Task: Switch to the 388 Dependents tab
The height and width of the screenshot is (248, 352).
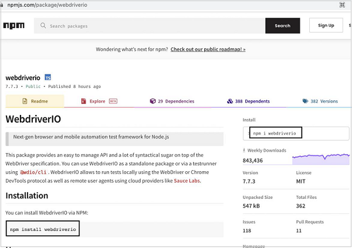Action: pyautogui.click(x=248, y=101)
